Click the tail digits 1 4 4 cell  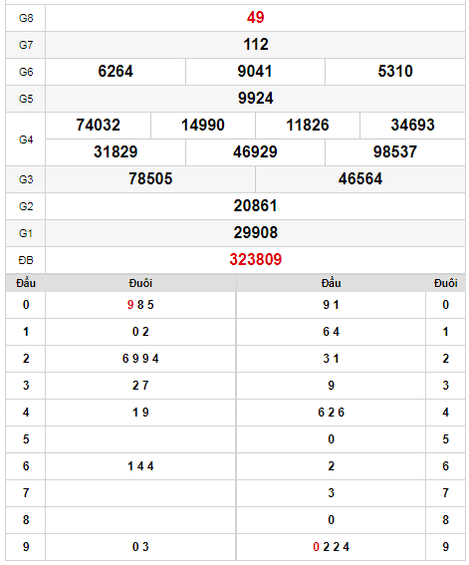point(140,466)
